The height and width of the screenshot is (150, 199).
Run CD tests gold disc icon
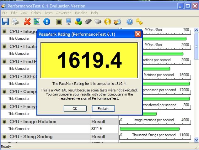tap(107, 22)
